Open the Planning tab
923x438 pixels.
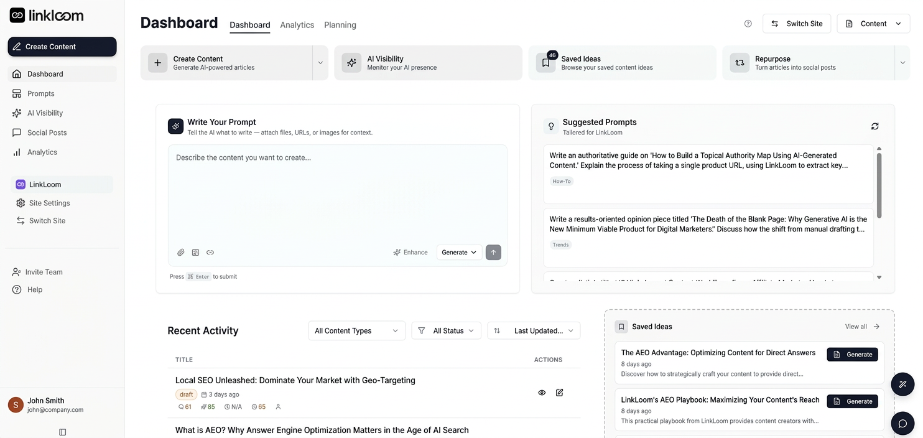click(340, 25)
